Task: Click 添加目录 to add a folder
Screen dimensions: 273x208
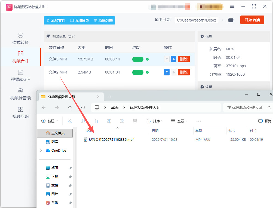Action: (79, 20)
